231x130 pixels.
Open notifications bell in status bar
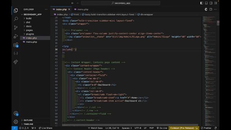tap(215, 128)
